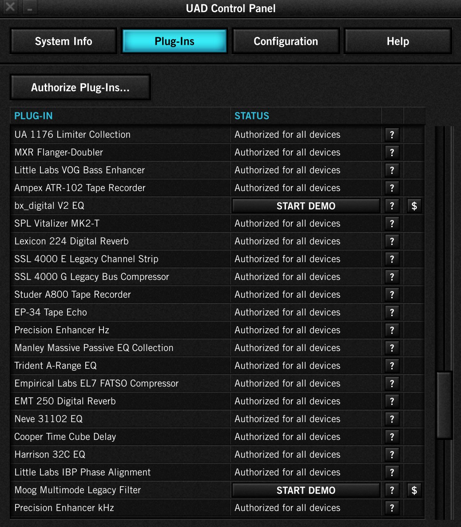Click Lexicon 224 Digital Reverb name

(x=72, y=242)
